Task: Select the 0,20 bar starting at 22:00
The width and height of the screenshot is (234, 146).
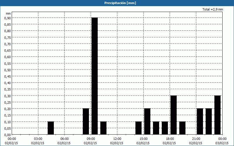Action: (209, 121)
